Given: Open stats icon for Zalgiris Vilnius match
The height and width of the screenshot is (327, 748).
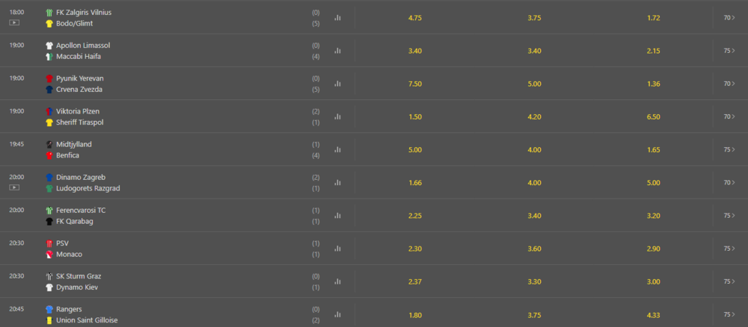Looking at the screenshot, I should 337,18.
